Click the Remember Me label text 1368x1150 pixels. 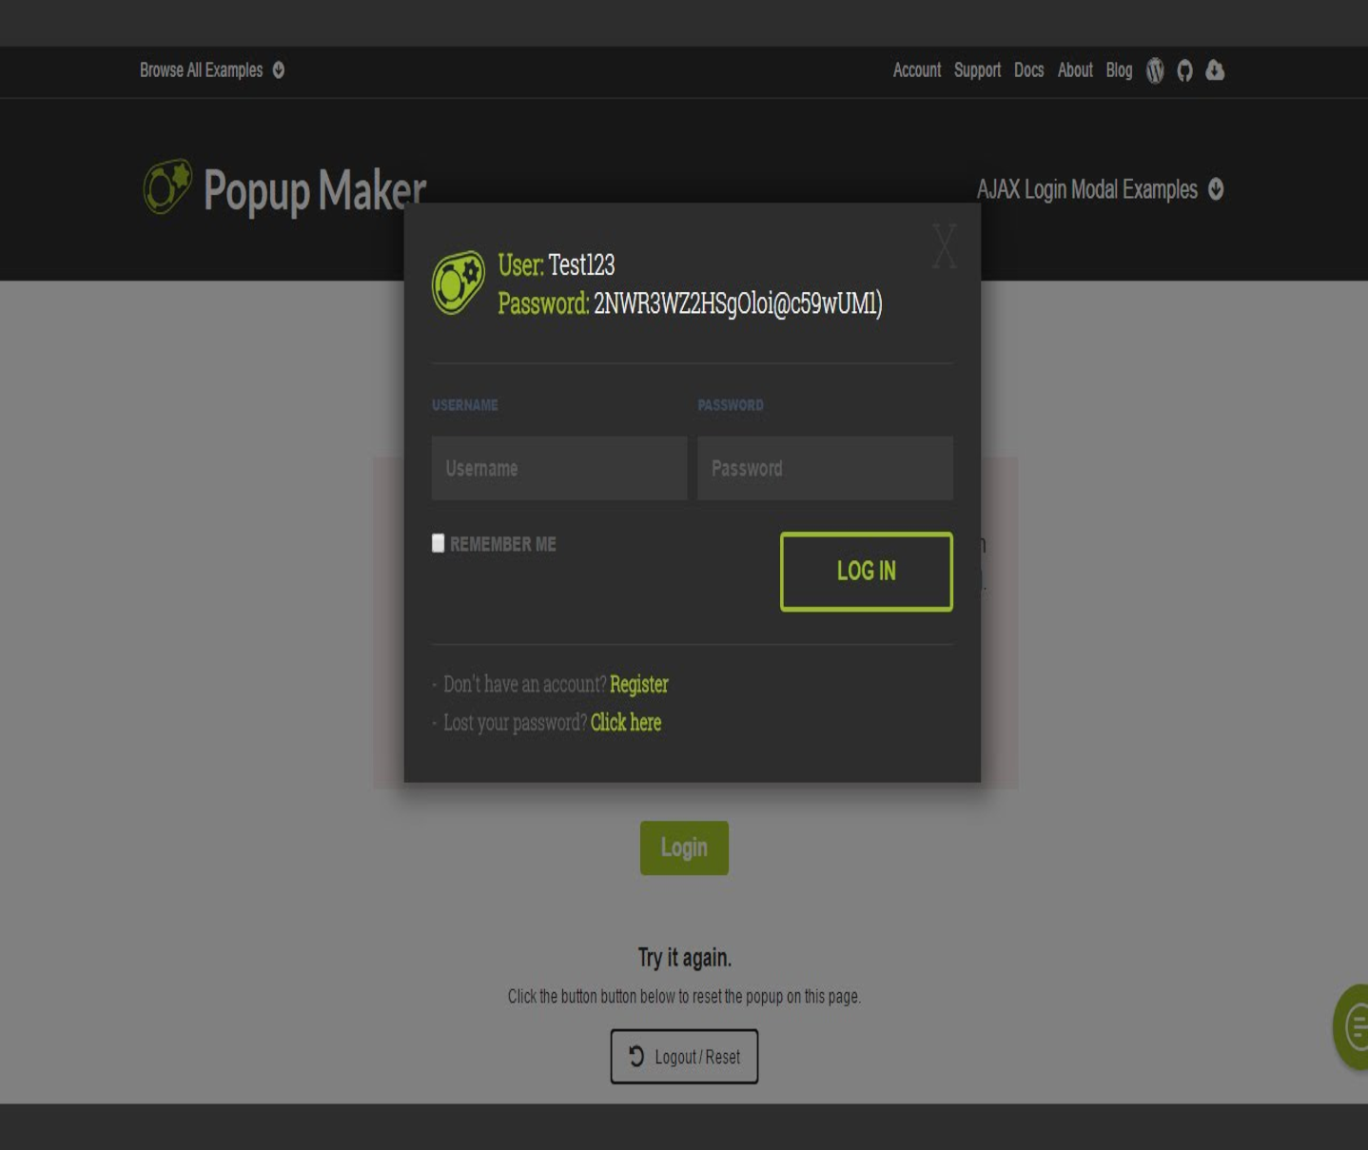503,544
